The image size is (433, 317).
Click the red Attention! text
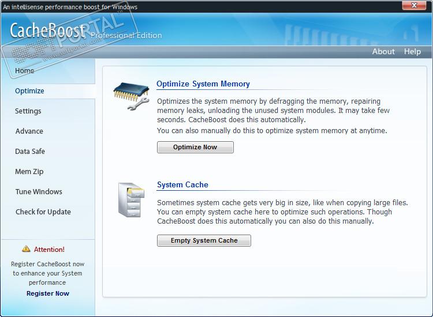click(49, 250)
